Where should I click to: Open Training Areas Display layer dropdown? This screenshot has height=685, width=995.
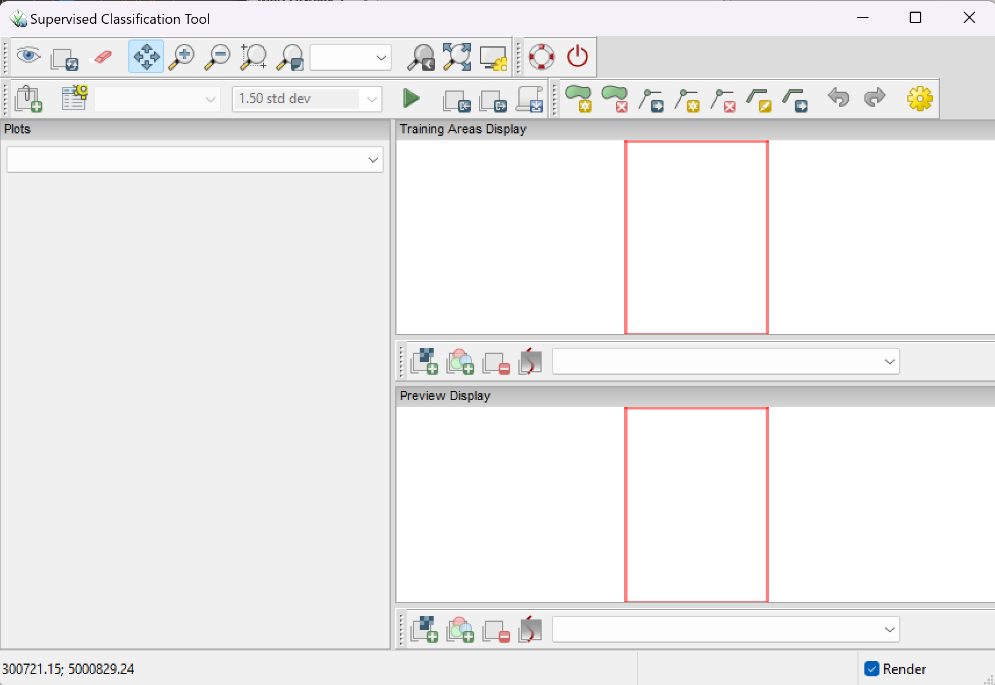click(726, 361)
